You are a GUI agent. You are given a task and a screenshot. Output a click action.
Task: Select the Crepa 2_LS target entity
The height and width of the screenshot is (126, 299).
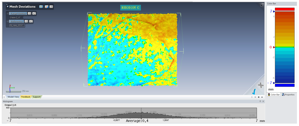[15, 17]
